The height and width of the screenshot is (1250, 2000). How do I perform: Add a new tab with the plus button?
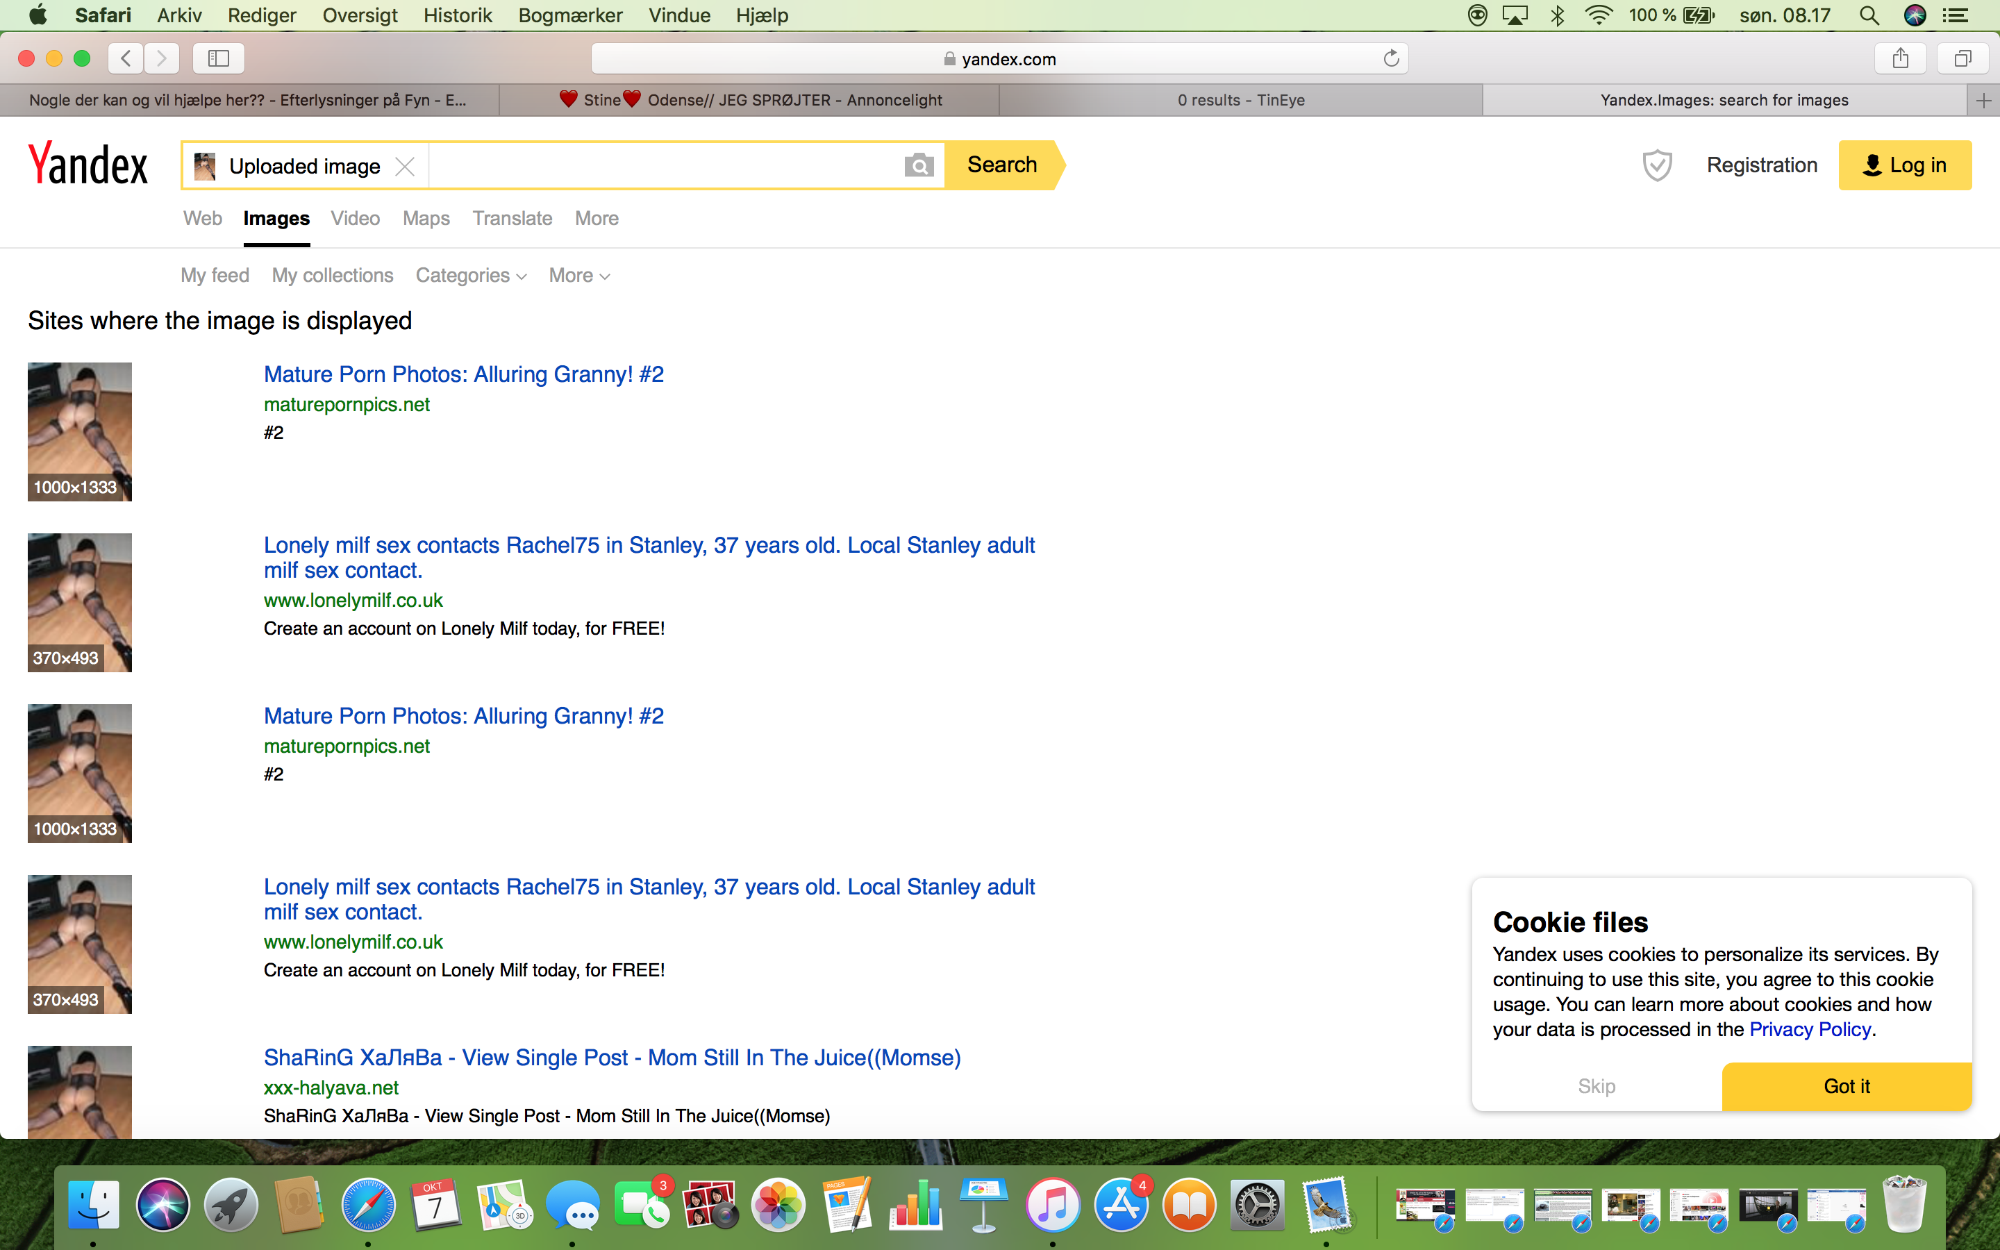(1983, 100)
